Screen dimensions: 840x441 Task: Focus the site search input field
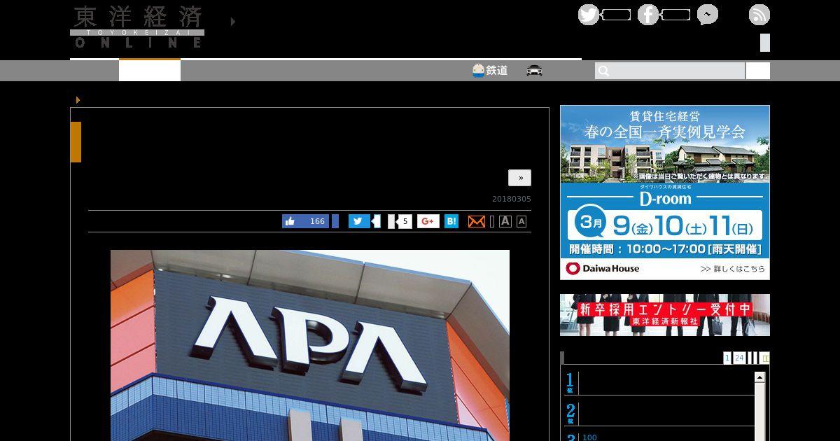coord(670,71)
